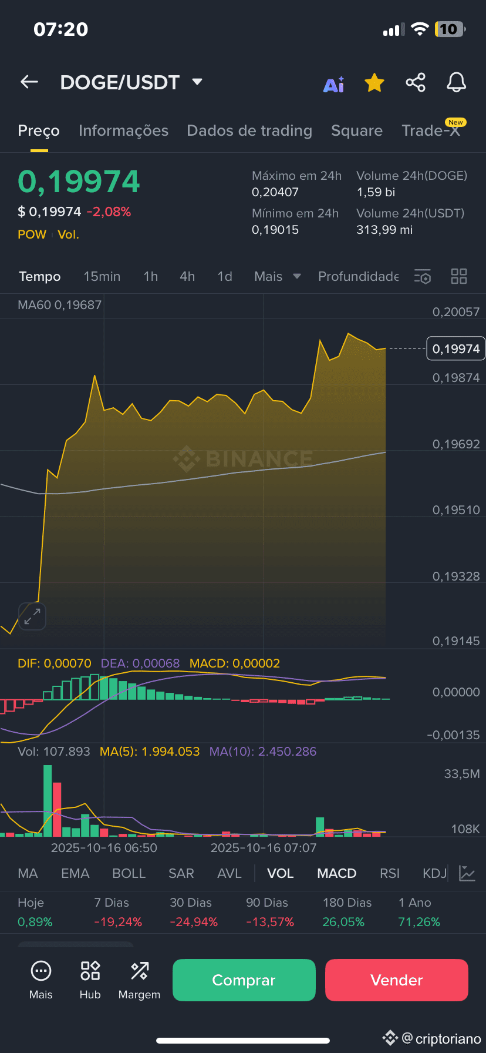Tap the Wi-Fi icon in status bar
The height and width of the screenshot is (1053, 486).
pos(420,29)
